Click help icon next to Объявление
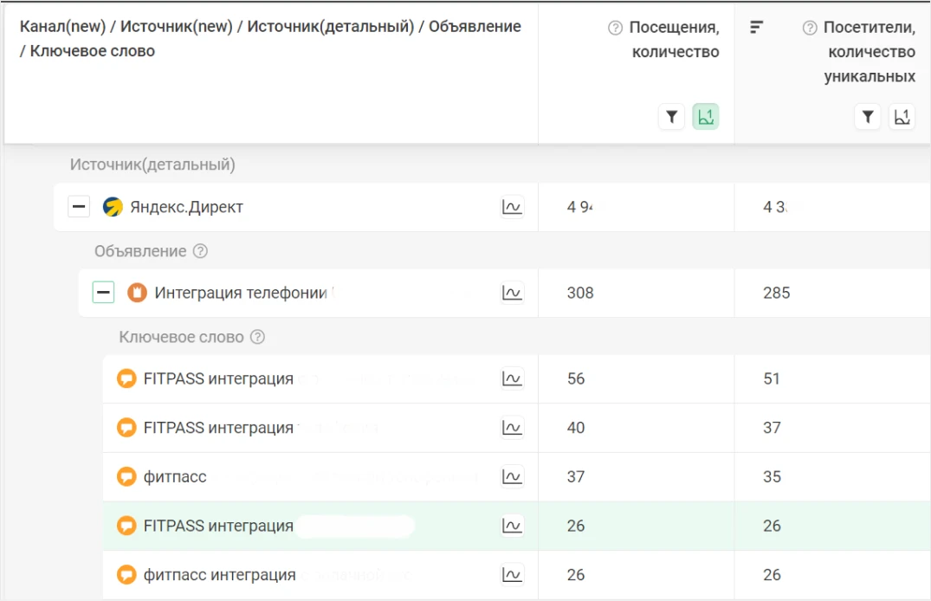 tap(200, 251)
